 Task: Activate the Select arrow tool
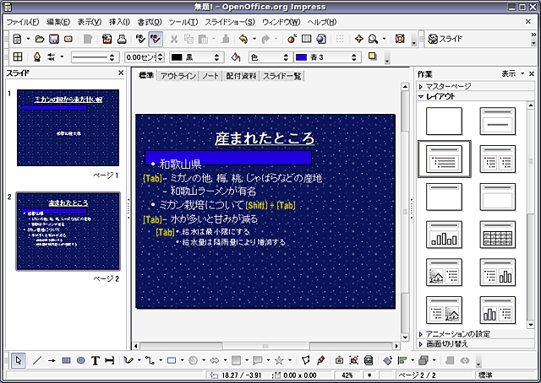pos(19,360)
